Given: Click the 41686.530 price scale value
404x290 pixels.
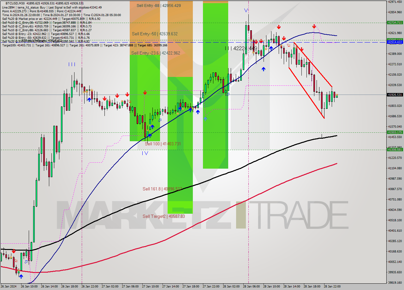Looking at the screenshot, I should click(395, 116).
